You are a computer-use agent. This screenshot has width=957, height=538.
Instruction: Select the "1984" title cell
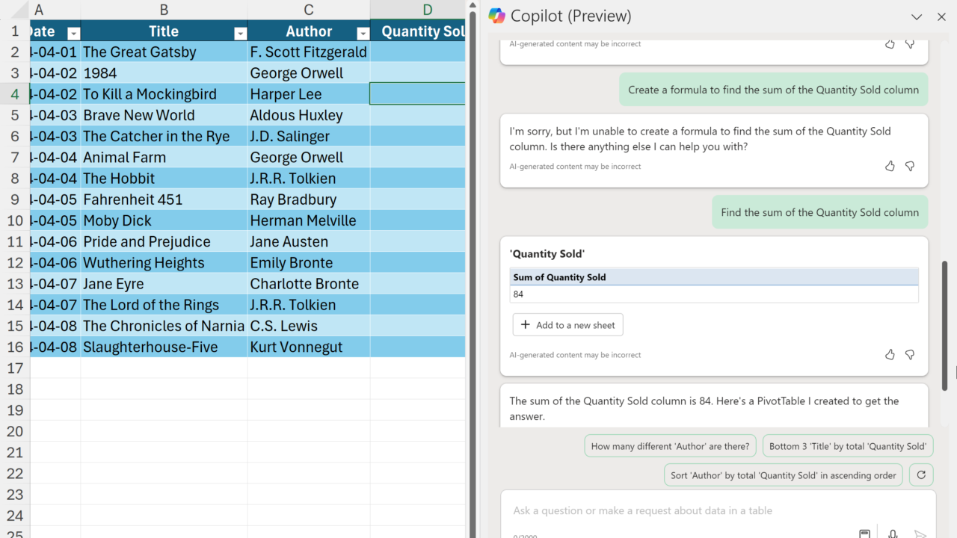(x=164, y=73)
